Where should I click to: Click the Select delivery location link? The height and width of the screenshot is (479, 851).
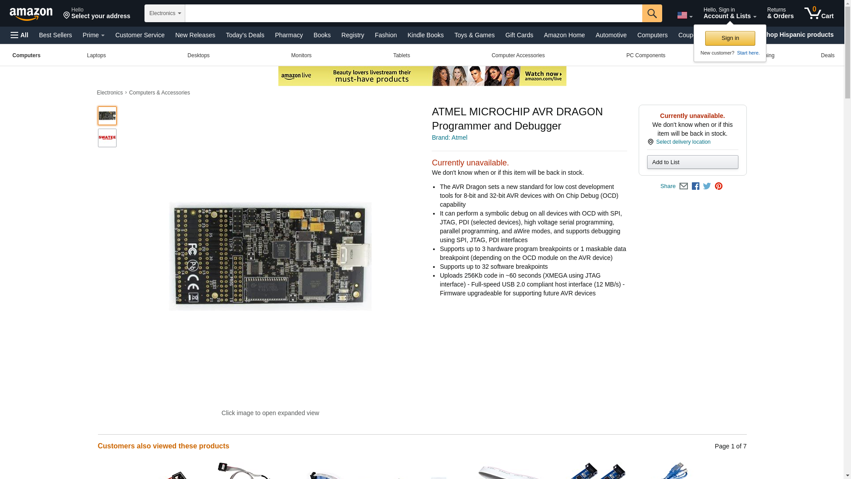click(x=683, y=142)
